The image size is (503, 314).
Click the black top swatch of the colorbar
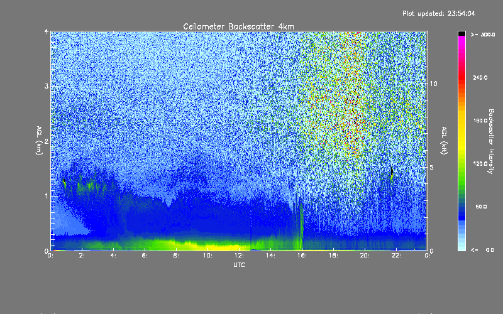click(x=462, y=33)
